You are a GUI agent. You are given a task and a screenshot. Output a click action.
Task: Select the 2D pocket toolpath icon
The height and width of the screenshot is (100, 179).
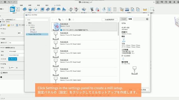[x=30, y=9]
